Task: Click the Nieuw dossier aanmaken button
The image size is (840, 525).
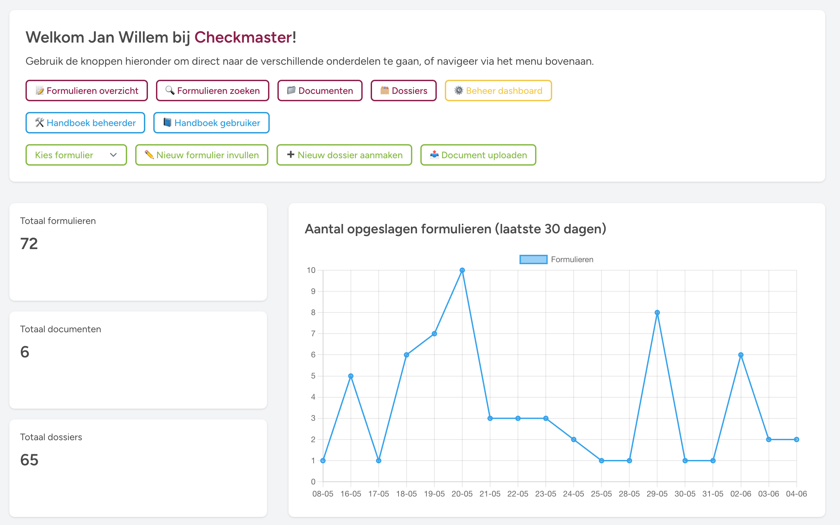Action: pyautogui.click(x=344, y=155)
